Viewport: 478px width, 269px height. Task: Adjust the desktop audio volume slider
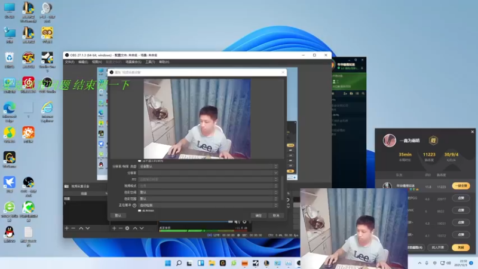tap(196, 222)
